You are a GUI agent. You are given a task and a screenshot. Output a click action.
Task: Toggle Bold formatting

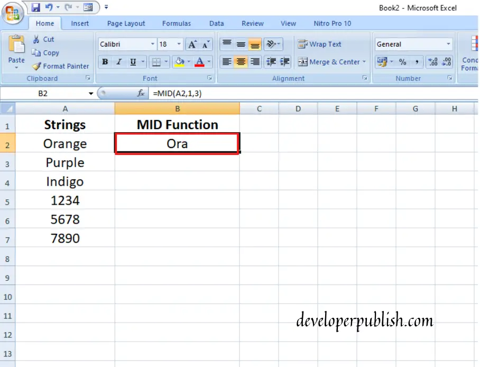pos(105,62)
